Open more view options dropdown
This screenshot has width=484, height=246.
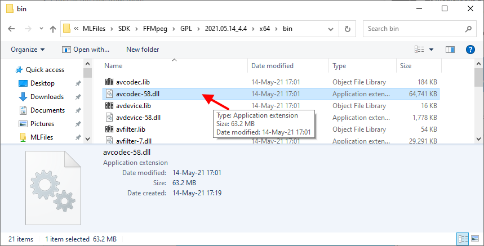pos(431,50)
